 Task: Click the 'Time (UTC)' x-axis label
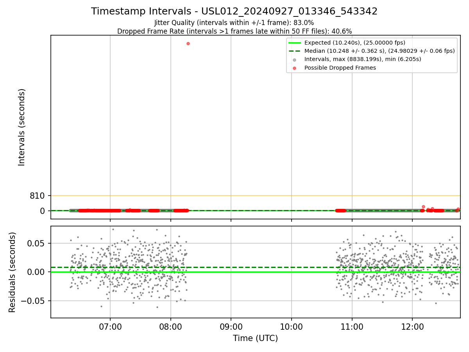[x=256, y=338]
